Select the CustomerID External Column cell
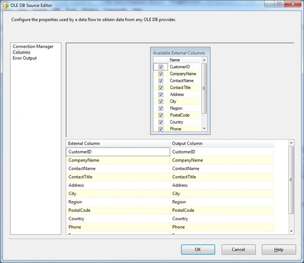 118,152
